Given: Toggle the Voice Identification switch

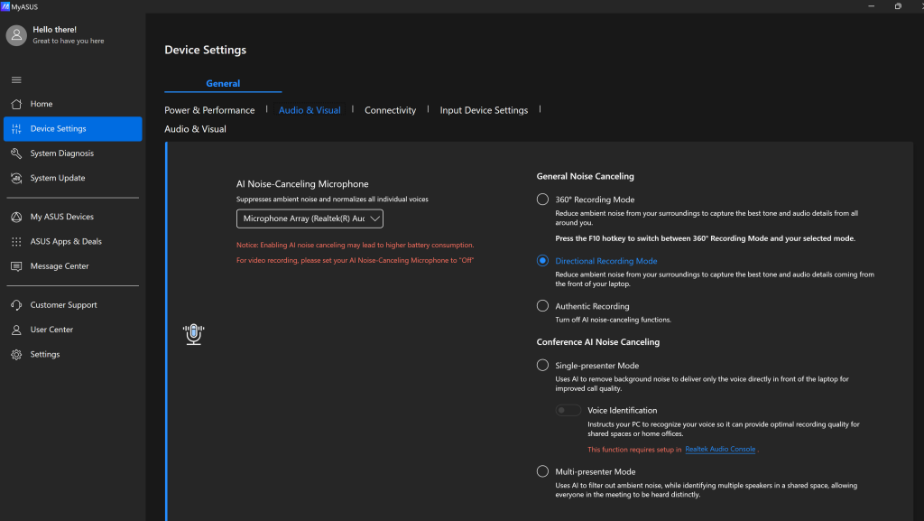Looking at the screenshot, I should pos(568,411).
